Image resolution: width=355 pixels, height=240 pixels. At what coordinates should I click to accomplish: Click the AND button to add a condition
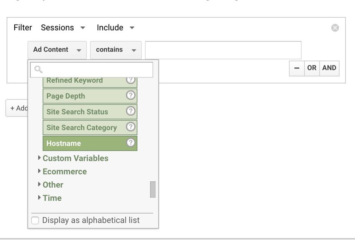[329, 68]
